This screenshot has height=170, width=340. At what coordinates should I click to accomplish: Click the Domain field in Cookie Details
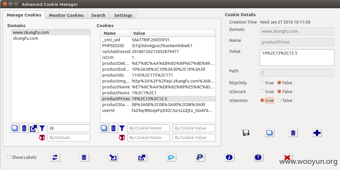(297, 31)
